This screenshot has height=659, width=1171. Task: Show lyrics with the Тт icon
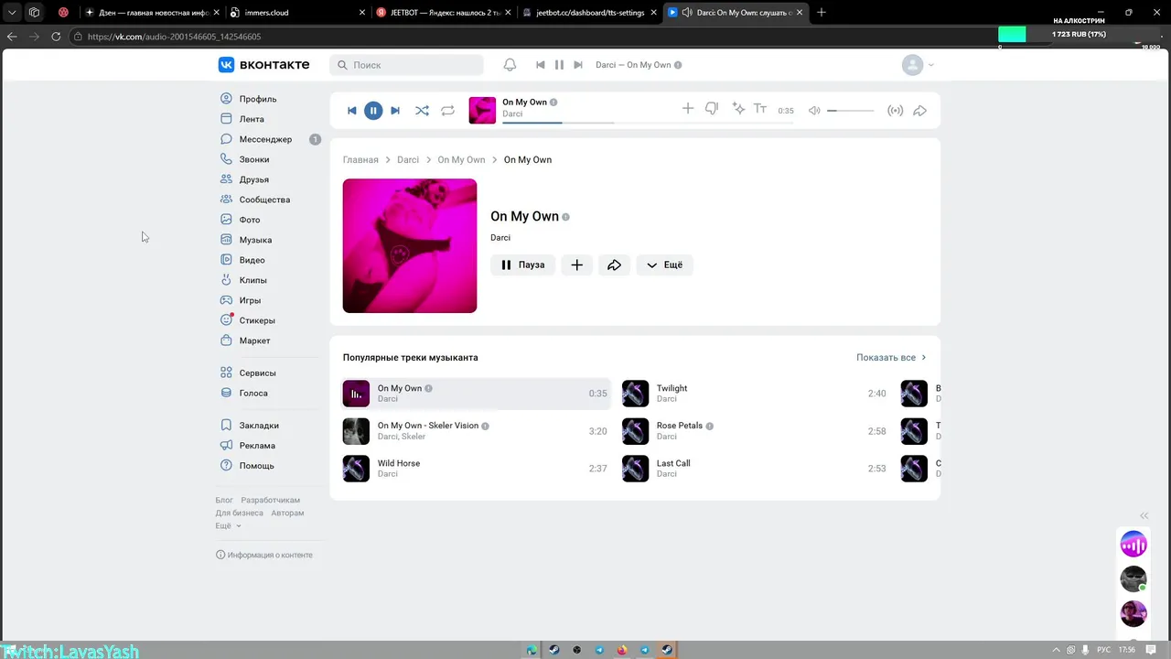tap(760, 109)
